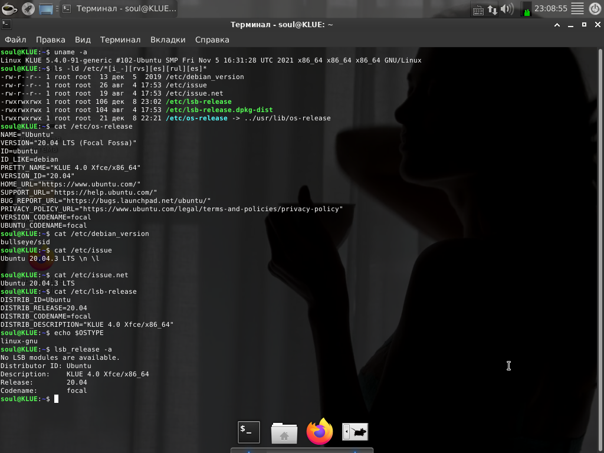The height and width of the screenshot is (453, 604).
Task: Click the 'bullseye/sid' output line
Action: point(25,242)
